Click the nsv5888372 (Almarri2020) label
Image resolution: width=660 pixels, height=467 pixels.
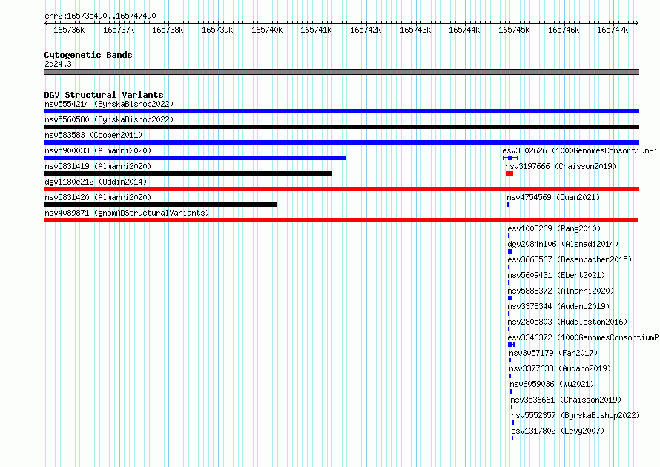[561, 291]
